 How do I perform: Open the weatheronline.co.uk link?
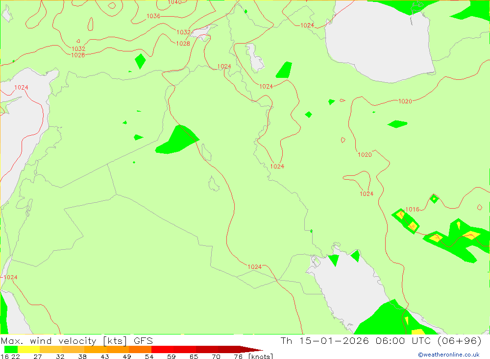(449, 355)
